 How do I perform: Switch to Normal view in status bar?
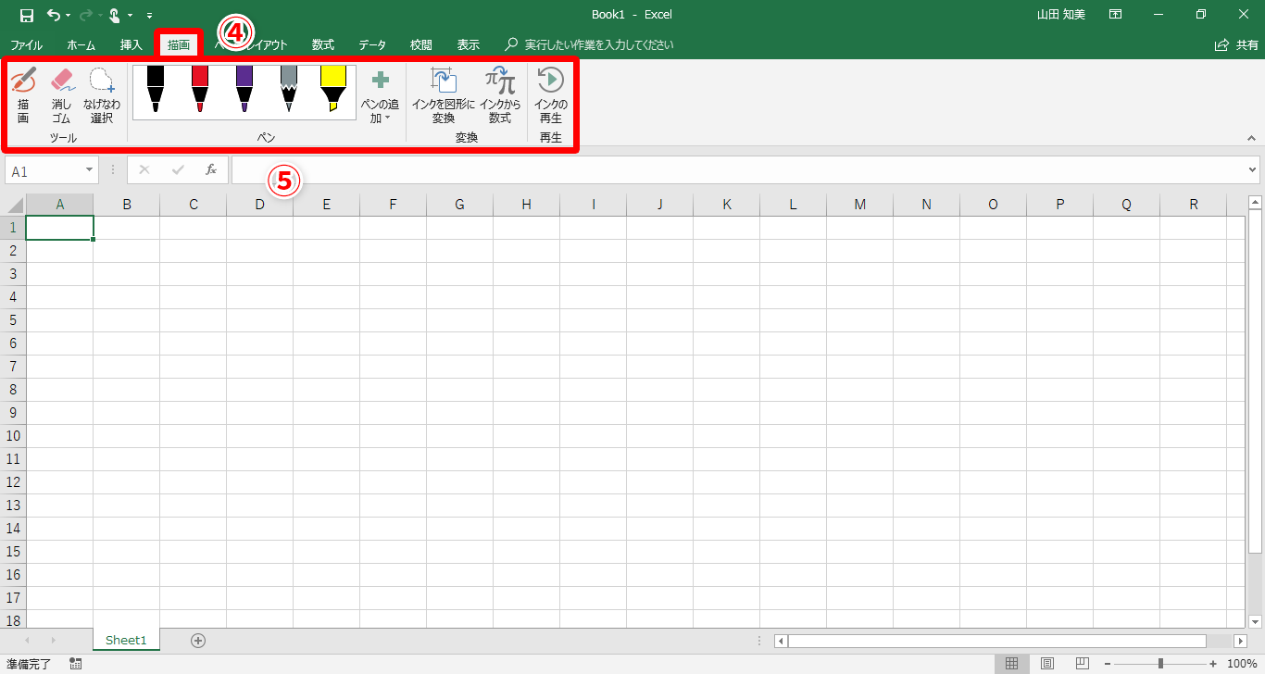coord(1012,664)
